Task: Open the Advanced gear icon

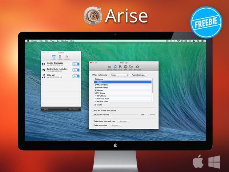Action: click(x=137, y=67)
